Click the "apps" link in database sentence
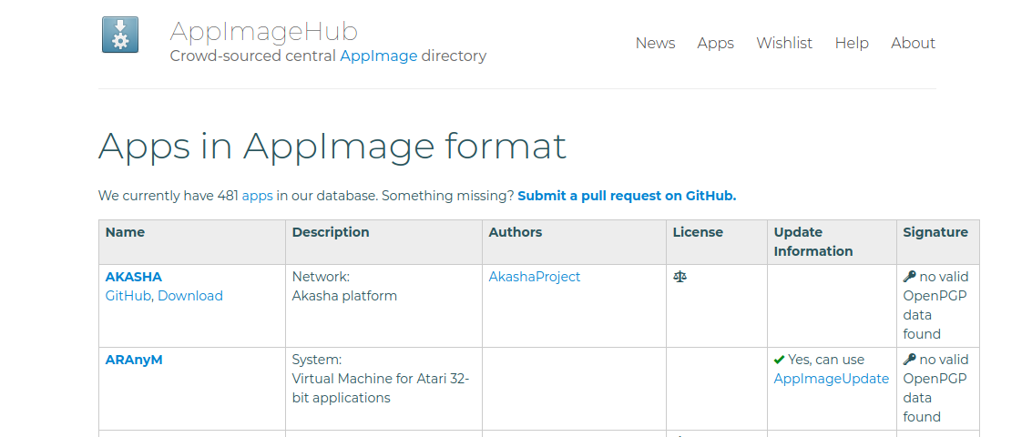The image size is (1032, 437). pos(257,195)
